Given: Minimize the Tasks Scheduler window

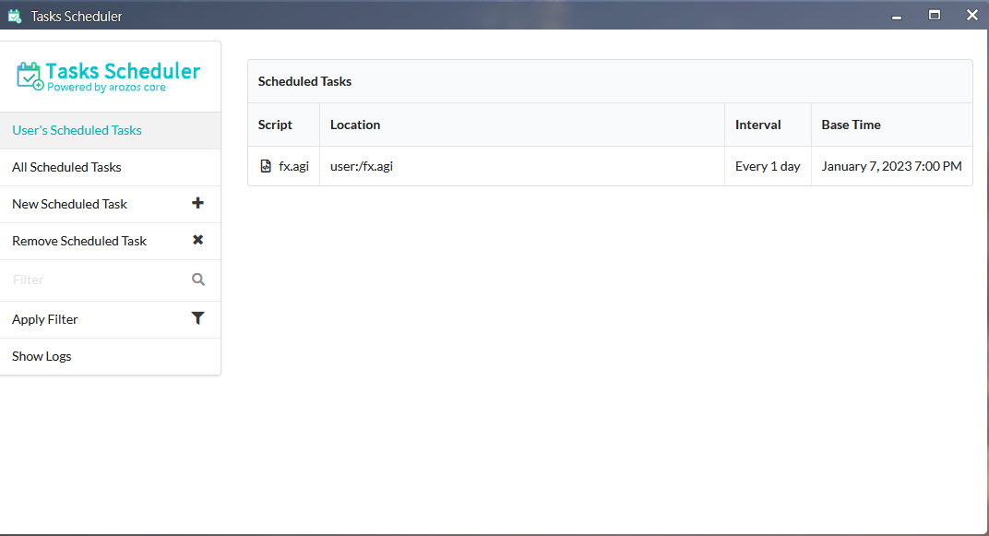Looking at the screenshot, I should pyautogui.click(x=897, y=16).
